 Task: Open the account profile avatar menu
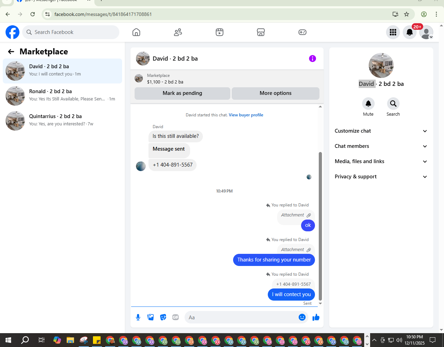pyautogui.click(x=426, y=32)
